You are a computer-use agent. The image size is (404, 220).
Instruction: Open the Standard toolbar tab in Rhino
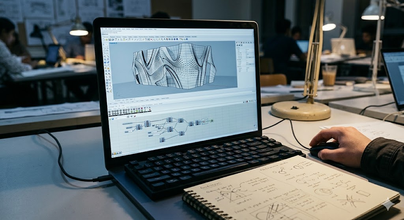(x=106, y=37)
